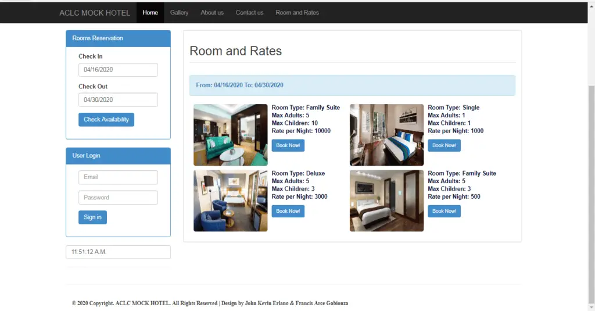Open the Single room photo
This screenshot has height=311, width=595.
(386, 135)
